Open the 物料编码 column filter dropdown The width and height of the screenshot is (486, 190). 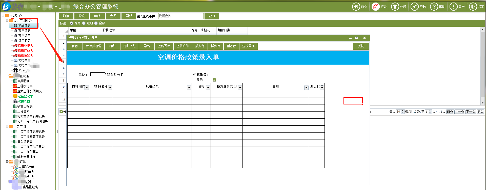(x=87, y=88)
